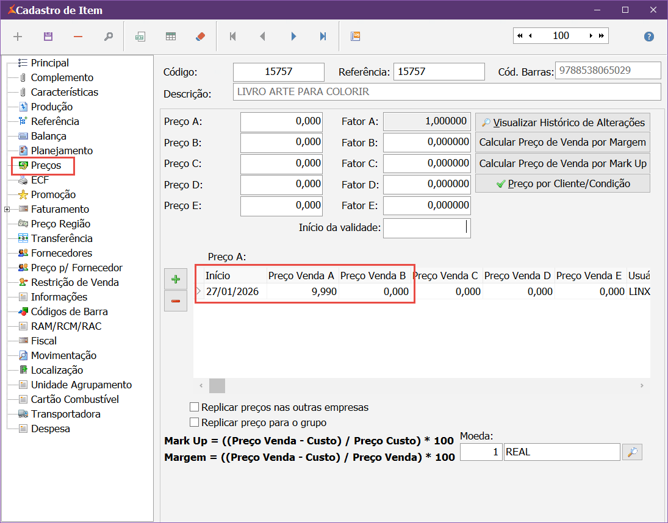Click the red delete minus toolbar icon
This screenshot has width=668, height=523.
pyautogui.click(x=78, y=37)
